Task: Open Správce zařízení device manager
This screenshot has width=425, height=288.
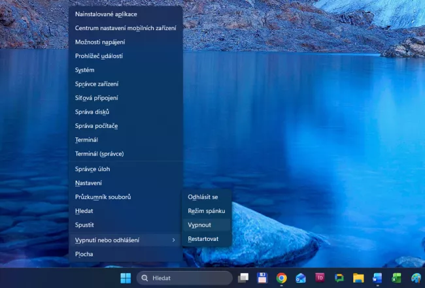Action: coord(97,84)
